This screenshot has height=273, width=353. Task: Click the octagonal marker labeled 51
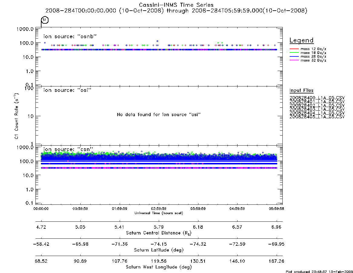tap(45, 20)
